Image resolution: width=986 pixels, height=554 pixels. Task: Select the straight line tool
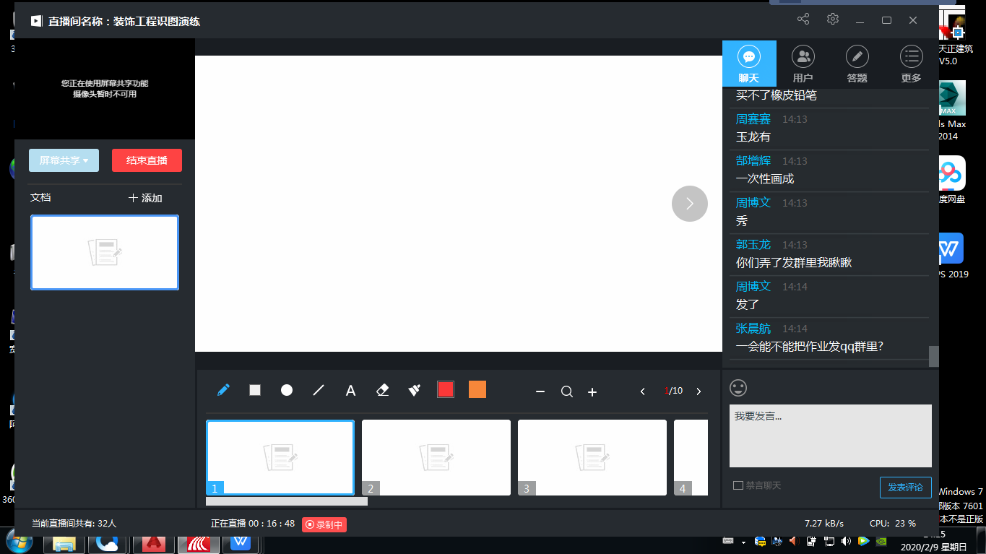tap(319, 390)
